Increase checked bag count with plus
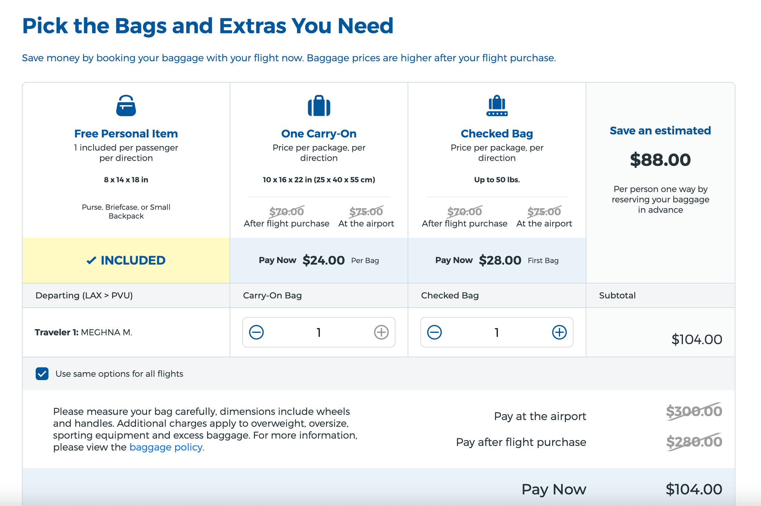This screenshot has height=506, width=761. (559, 332)
